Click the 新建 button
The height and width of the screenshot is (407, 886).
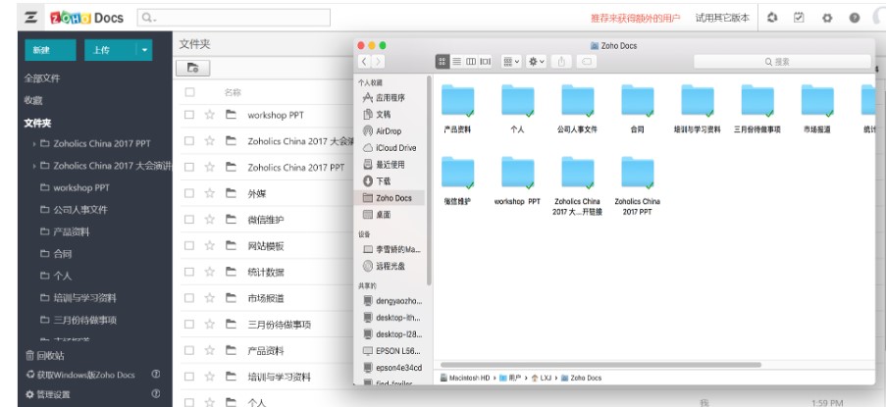41,49
